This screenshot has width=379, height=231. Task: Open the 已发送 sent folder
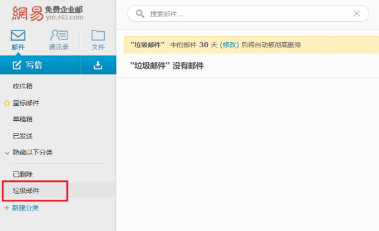click(x=22, y=136)
